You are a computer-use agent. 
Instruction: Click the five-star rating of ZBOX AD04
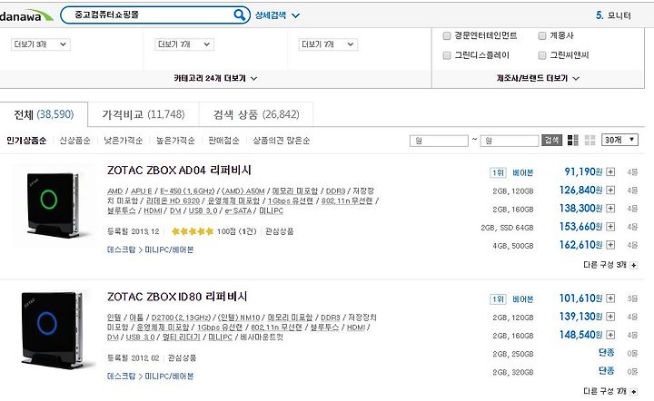(193, 231)
